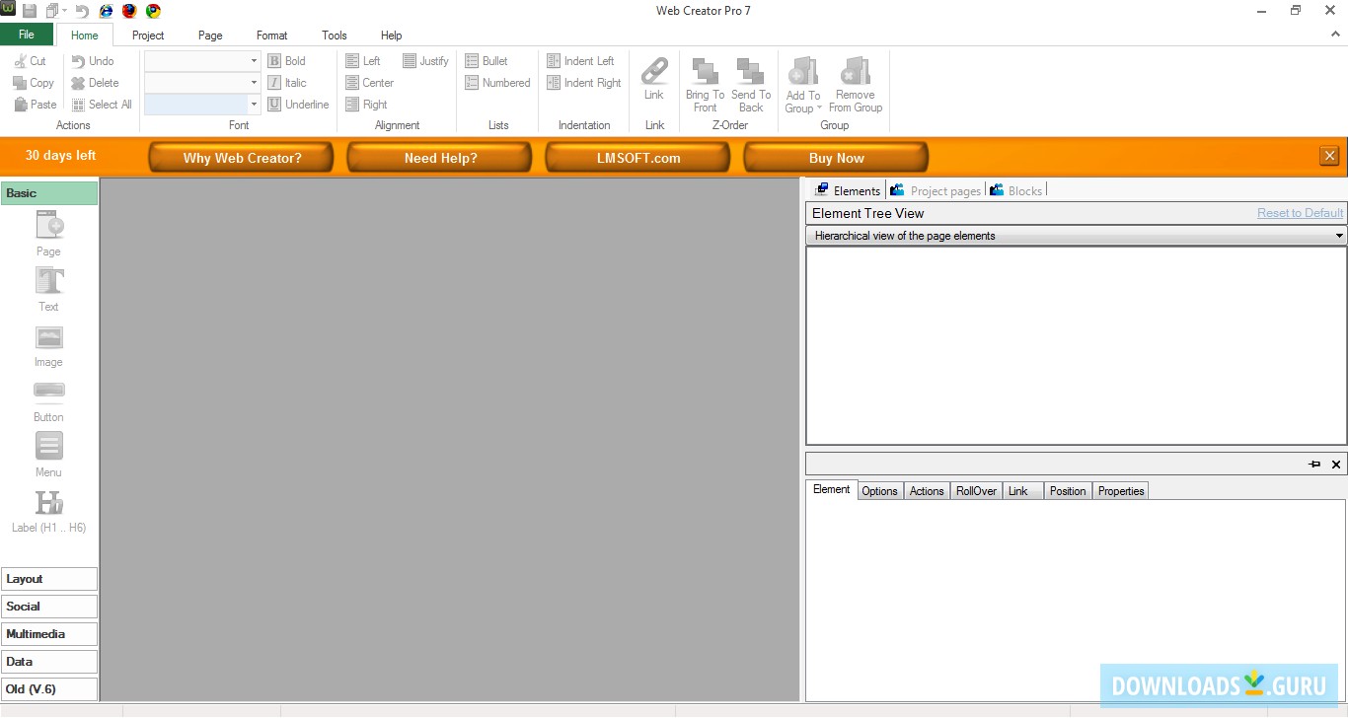Click the Buy Now button
The height and width of the screenshot is (718, 1348).
pyautogui.click(x=837, y=158)
